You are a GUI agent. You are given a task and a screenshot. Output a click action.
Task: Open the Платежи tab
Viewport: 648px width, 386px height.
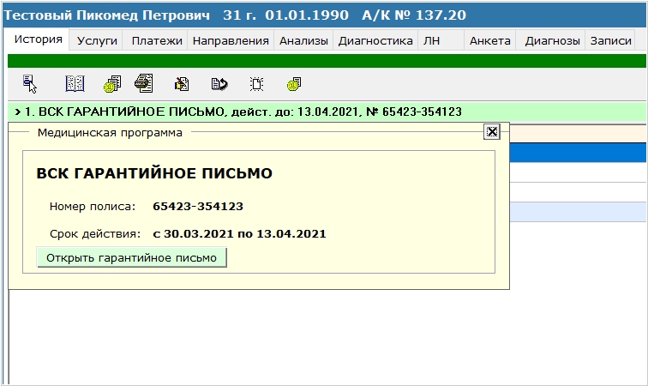pos(157,40)
